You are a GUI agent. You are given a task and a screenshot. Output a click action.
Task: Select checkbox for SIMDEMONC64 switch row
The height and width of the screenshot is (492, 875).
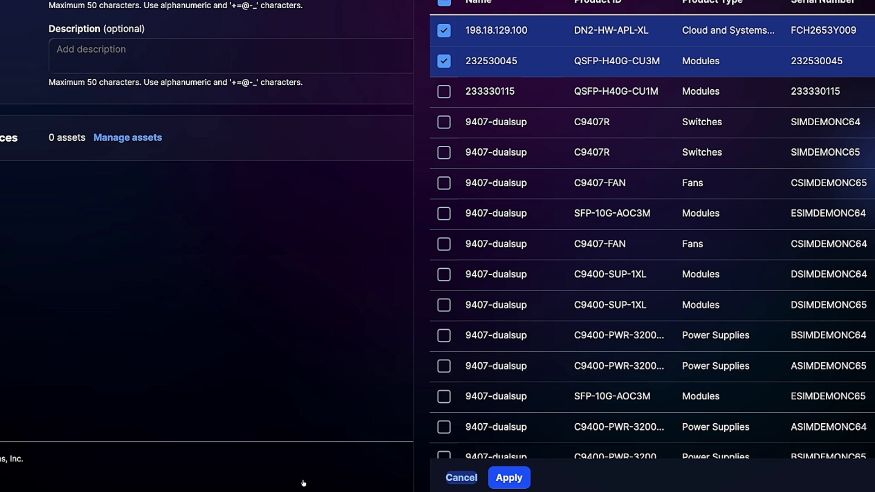[444, 122]
